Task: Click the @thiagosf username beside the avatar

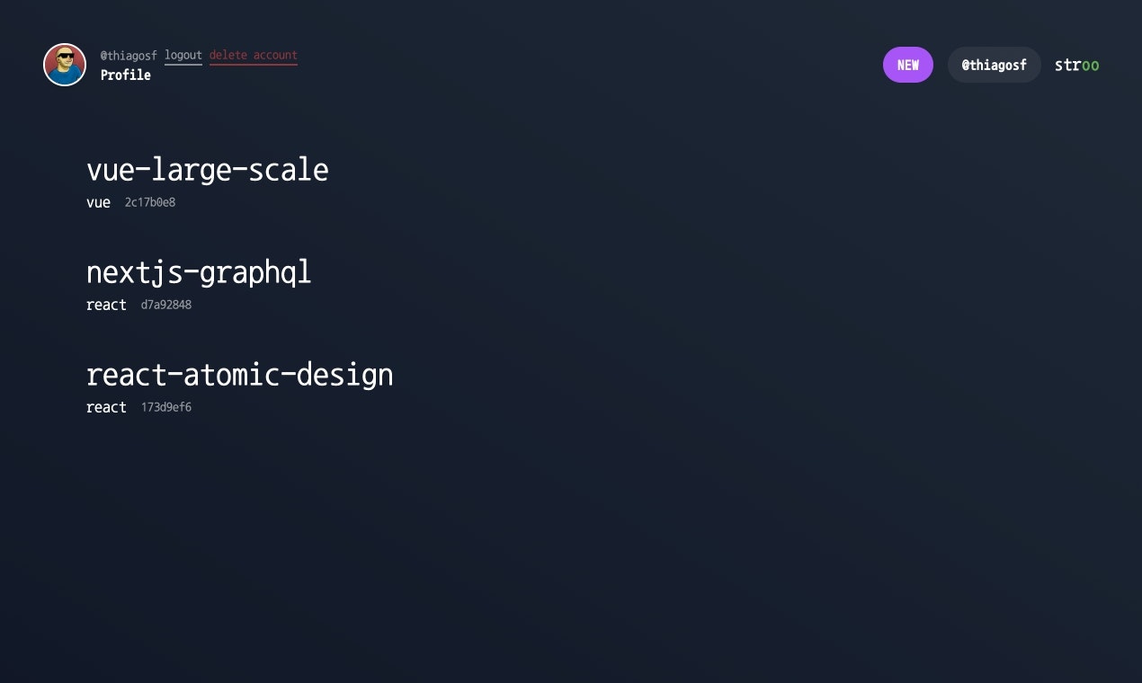Action: (x=129, y=56)
